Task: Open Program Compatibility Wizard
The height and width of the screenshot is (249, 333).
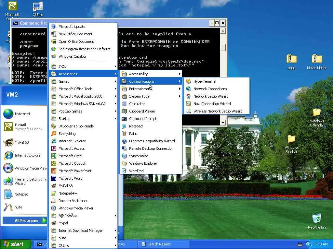Action: (x=151, y=141)
